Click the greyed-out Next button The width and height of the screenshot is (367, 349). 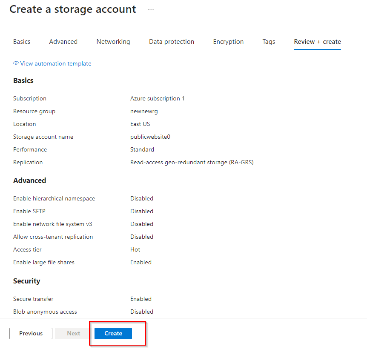(x=73, y=333)
